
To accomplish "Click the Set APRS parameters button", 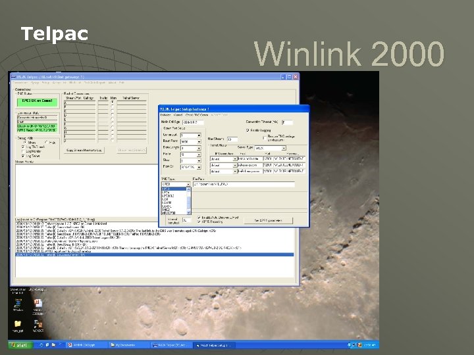I will click(x=269, y=220).
